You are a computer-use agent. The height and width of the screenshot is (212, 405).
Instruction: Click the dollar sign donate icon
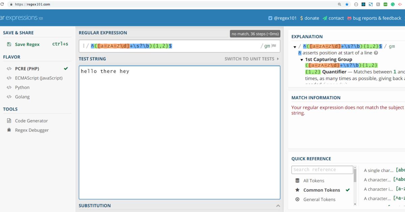coord(301,18)
